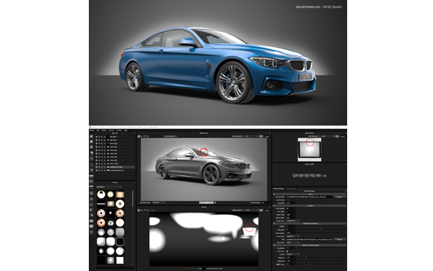Open the Presets category dropdown
Image resolution: width=433 pixels, height=271 pixels.
tap(108, 187)
